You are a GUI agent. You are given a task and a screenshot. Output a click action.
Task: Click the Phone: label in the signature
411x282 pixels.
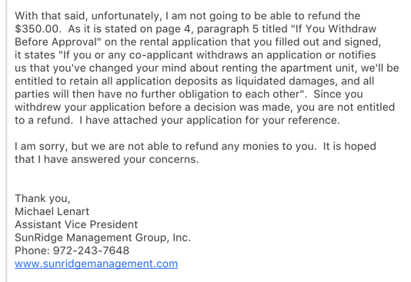[32, 250]
